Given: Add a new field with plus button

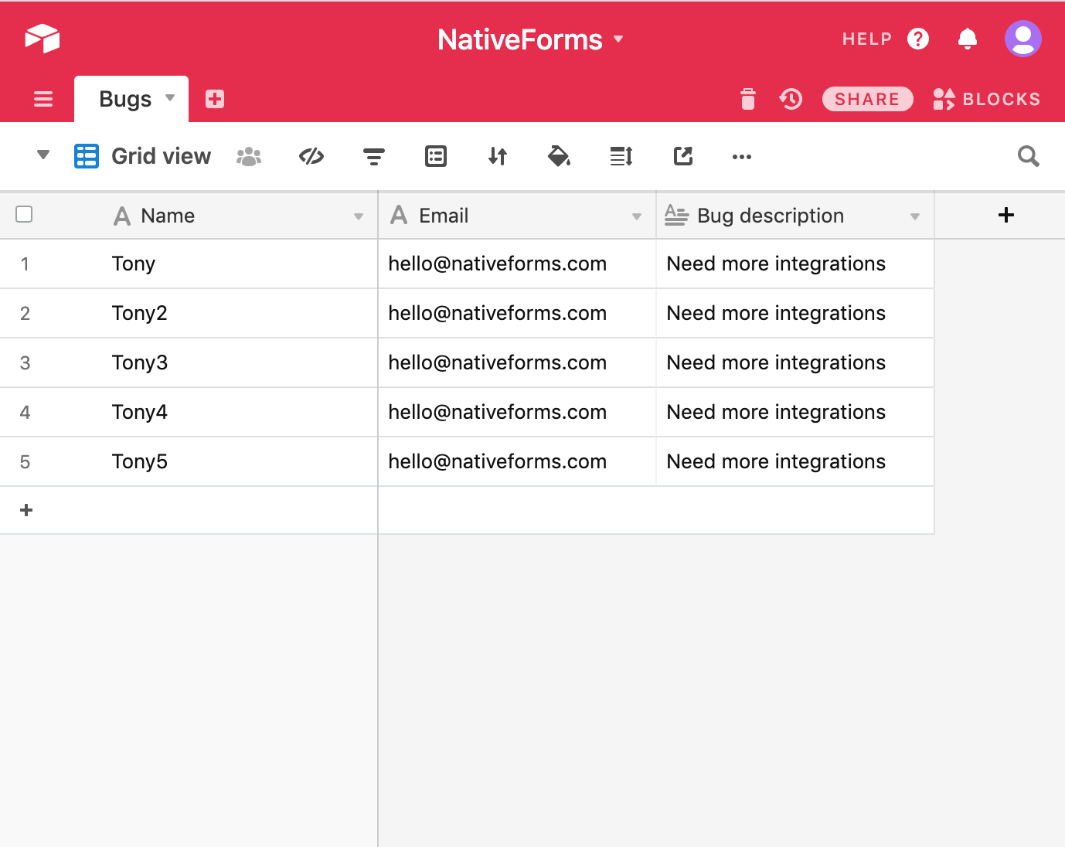Looking at the screenshot, I should [1006, 215].
